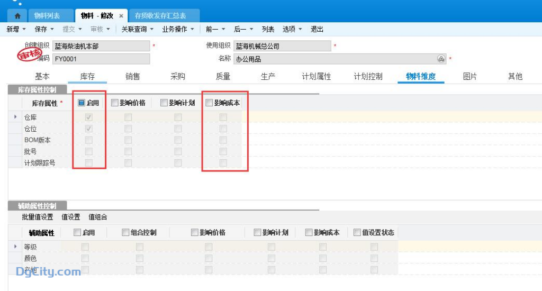Image resolution: width=542 pixels, height=291 pixels.
Task: Click multilingual icon in 名称 field
Action: (441, 59)
